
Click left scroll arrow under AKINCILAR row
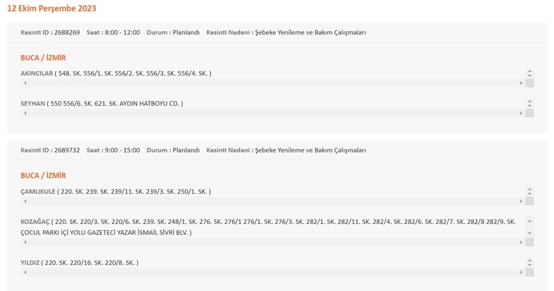[24, 83]
